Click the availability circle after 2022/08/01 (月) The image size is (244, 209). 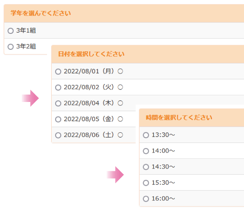click(x=120, y=71)
